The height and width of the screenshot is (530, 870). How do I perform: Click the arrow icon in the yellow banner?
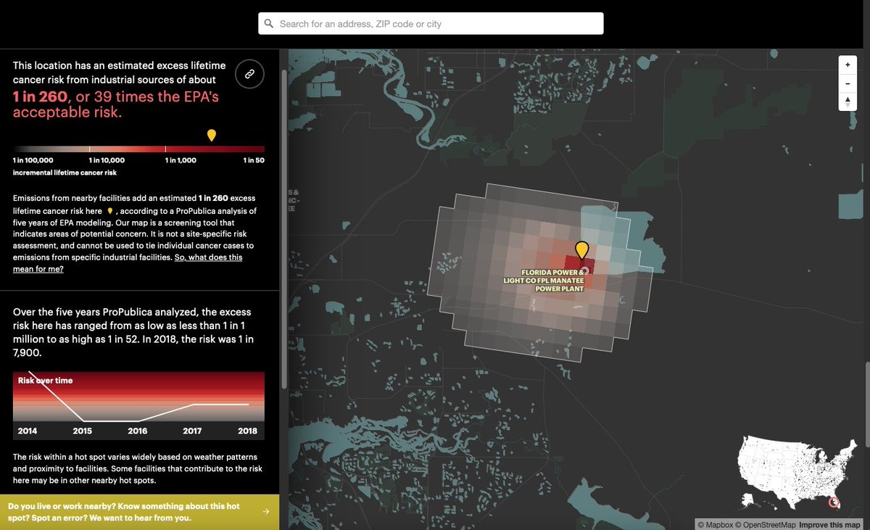[266, 512]
